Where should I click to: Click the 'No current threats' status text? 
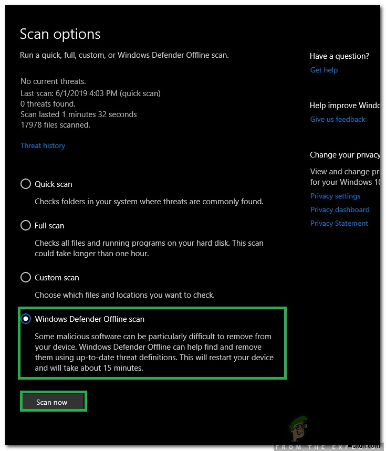pyautogui.click(x=53, y=81)
